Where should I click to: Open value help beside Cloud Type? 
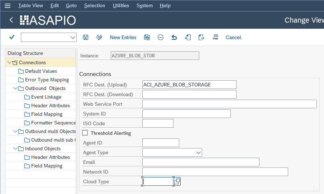[177, 181]
